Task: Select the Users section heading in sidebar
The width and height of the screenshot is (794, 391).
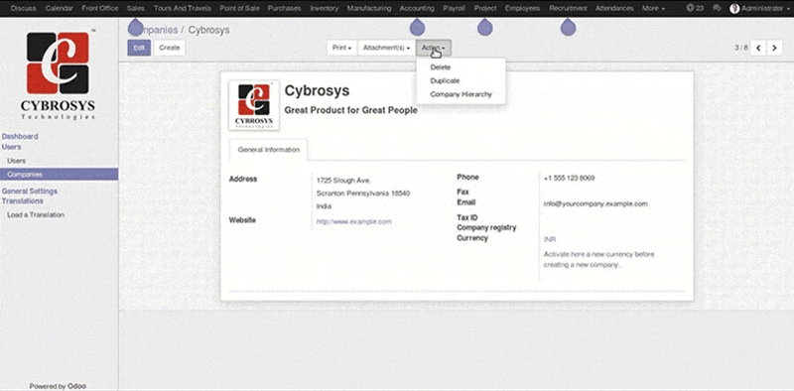Action: [11, 147]
